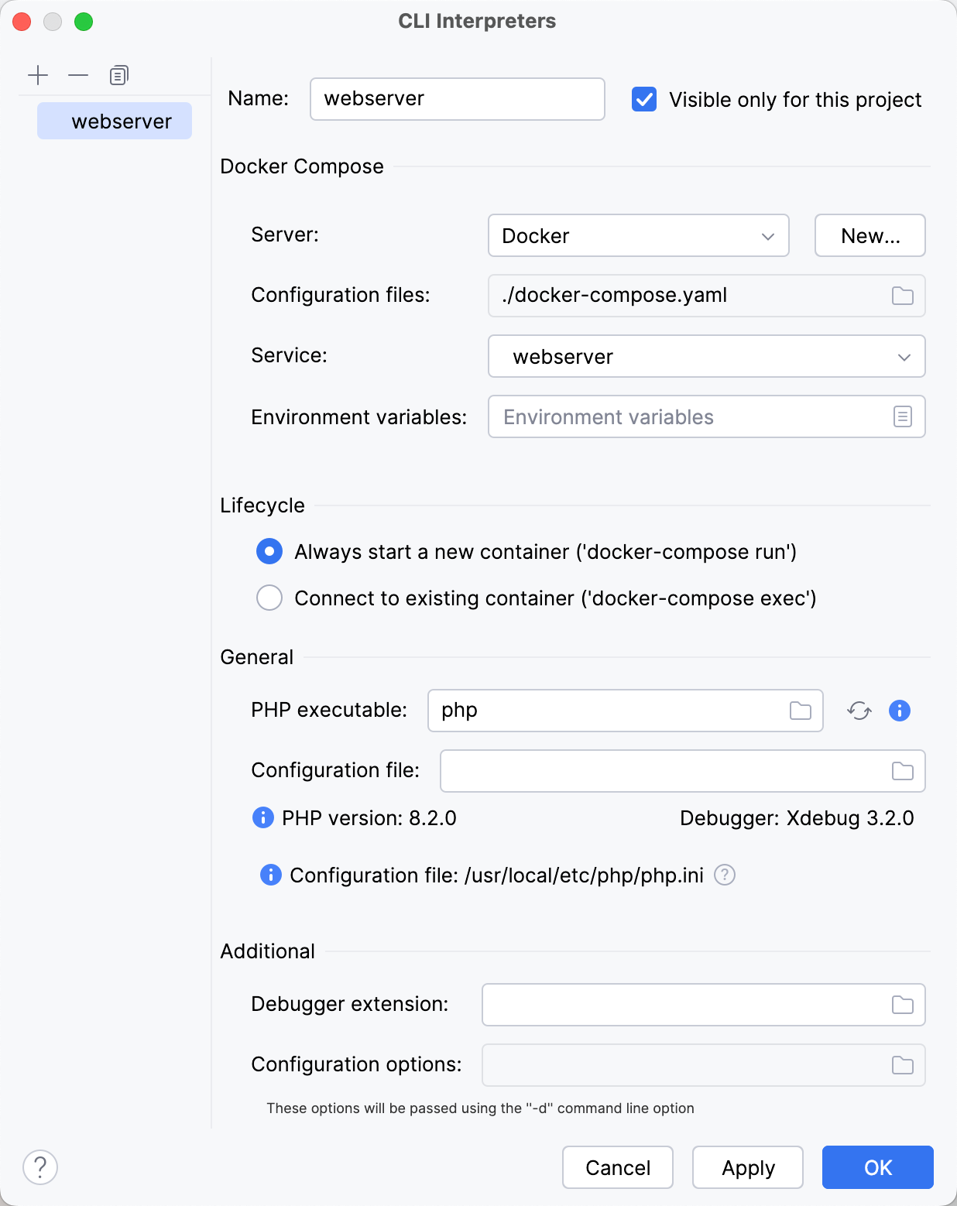Duplicate the webserver interpreter

(x=118, y=74)
